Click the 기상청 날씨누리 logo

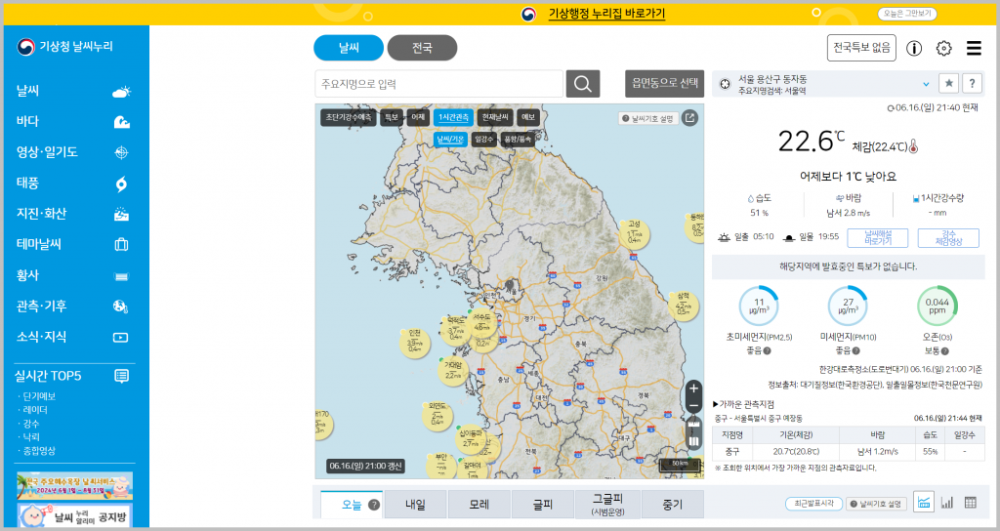coord(64,46)
